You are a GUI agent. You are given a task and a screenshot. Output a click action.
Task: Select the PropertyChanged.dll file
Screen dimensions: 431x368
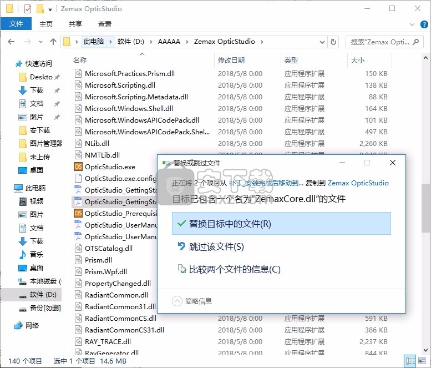tap(118, 283)
